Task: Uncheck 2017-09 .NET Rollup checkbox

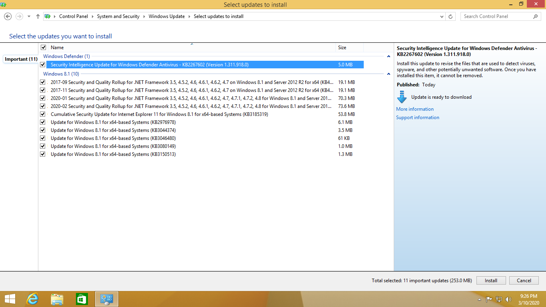Action: coord(43,82)
